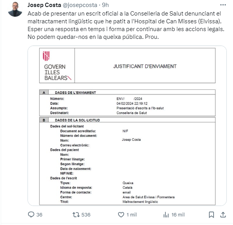
Task: Click the Dades de l'enviament section header
Action: tap(73, 92)
